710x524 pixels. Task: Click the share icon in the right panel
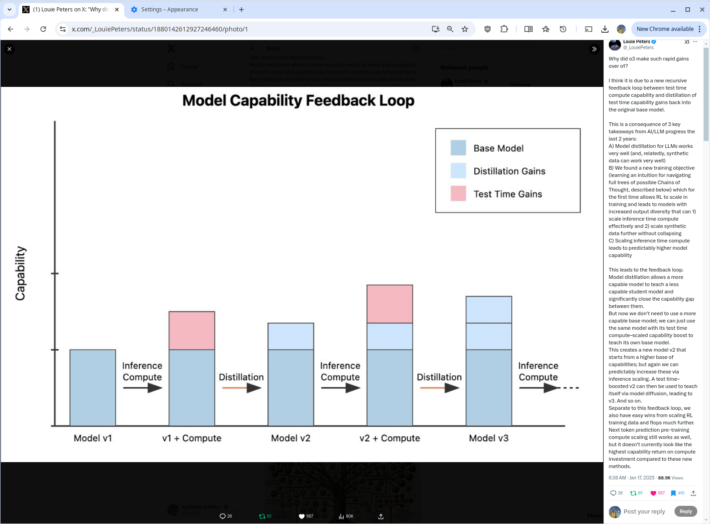(x=693, y=493)
